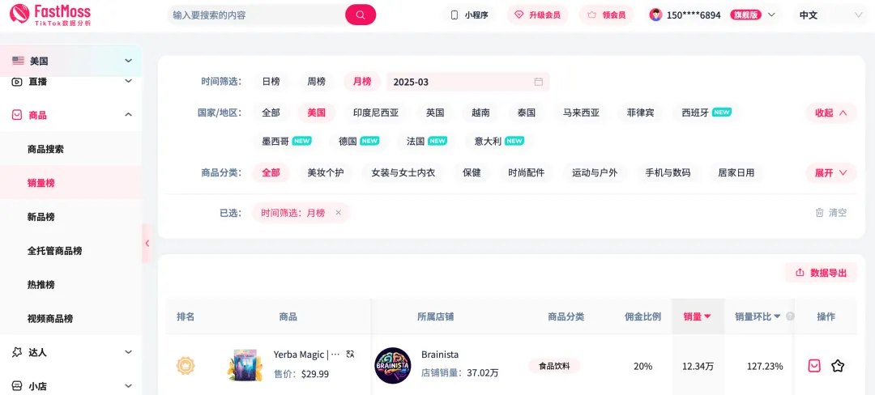Viewport: 875px width, 395px height.
Task: Select 日榜 daily ranking
Action: pyautogui.click(x=271, y=82)
